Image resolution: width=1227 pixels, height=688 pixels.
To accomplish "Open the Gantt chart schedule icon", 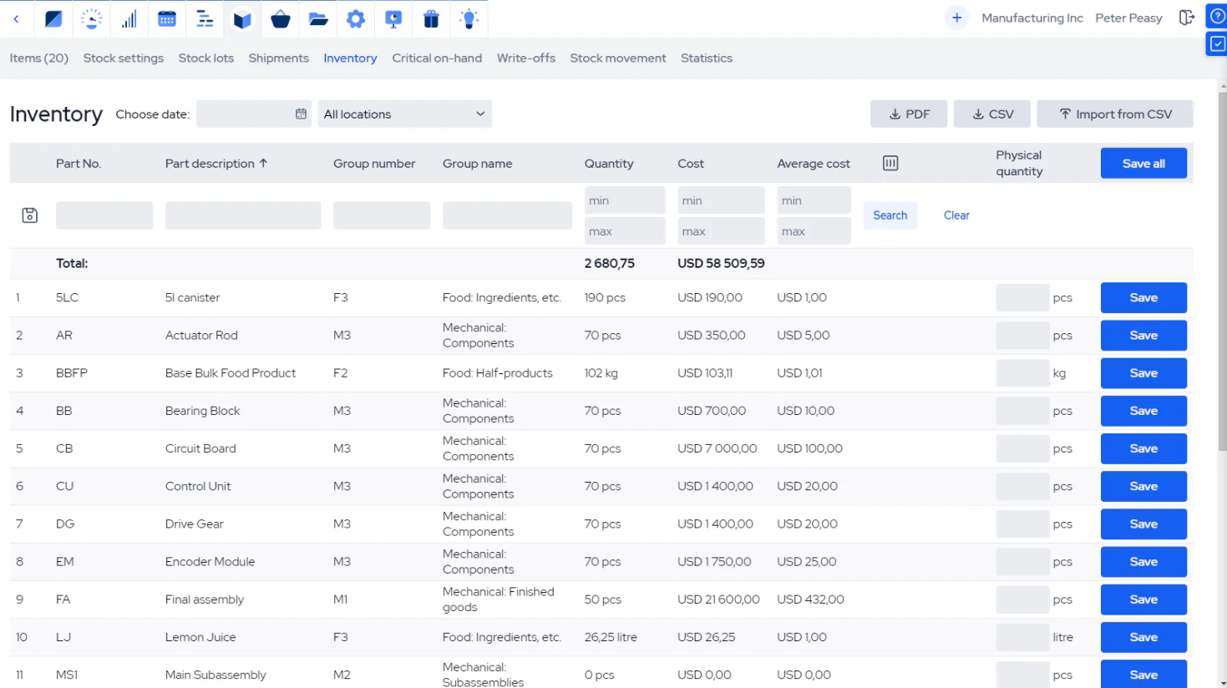I will (205, 18).
